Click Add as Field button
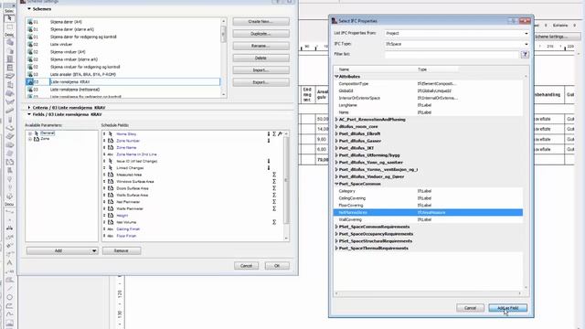 [508, 308]
